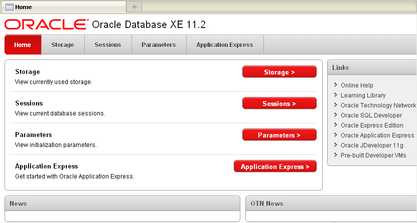Visit the Oracle Application Express link

coord(377,135)
